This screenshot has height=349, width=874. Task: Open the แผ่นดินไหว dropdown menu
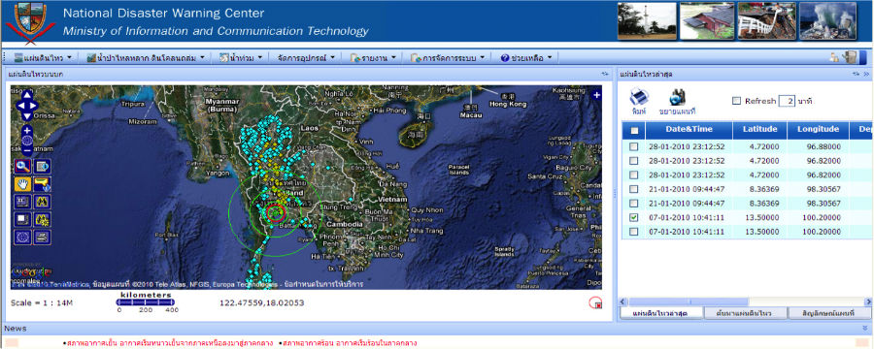[43, 57]
